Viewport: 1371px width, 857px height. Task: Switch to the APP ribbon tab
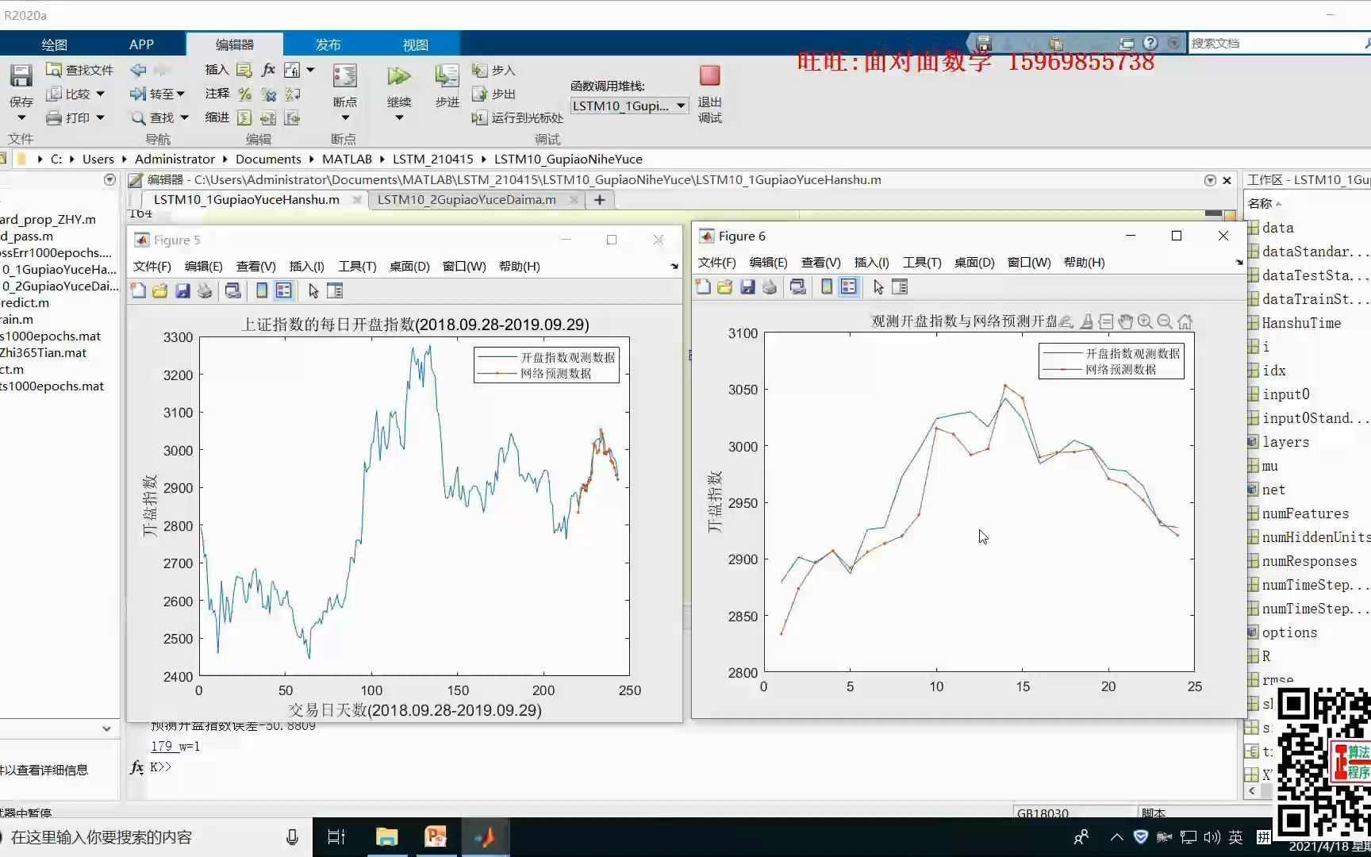pos(141,44)
